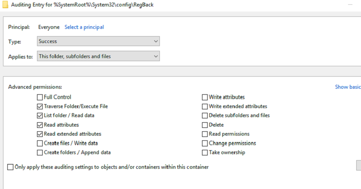The width and height of the screenshot is (361, 189).
Task: Check Write extended attributes option
Action: pyautogui.click(x=205, y=106)
